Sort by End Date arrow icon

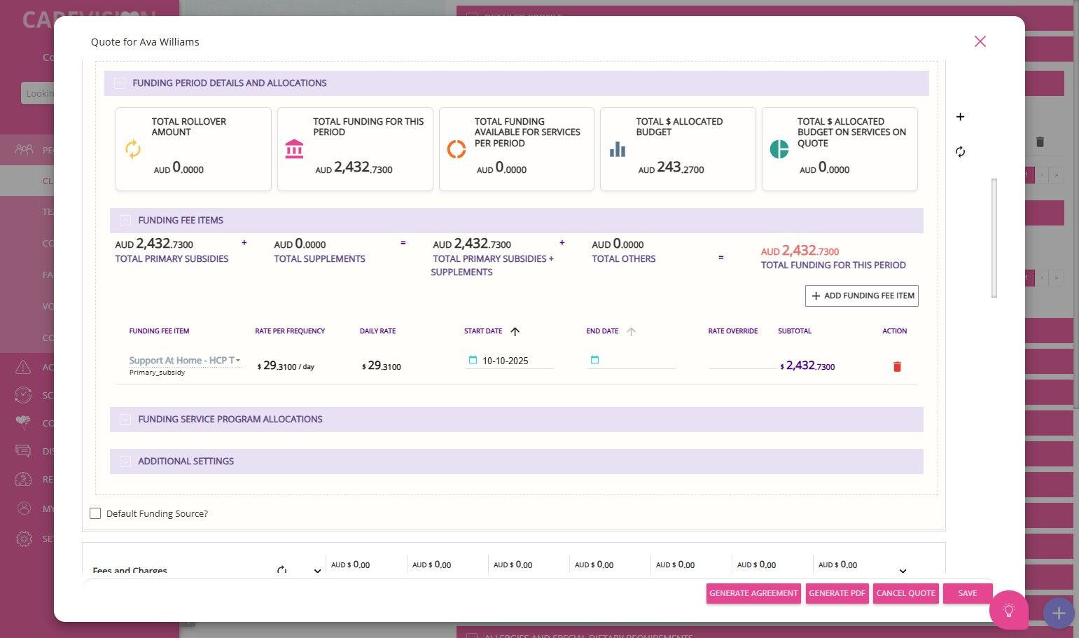click(x=631, y=331)
